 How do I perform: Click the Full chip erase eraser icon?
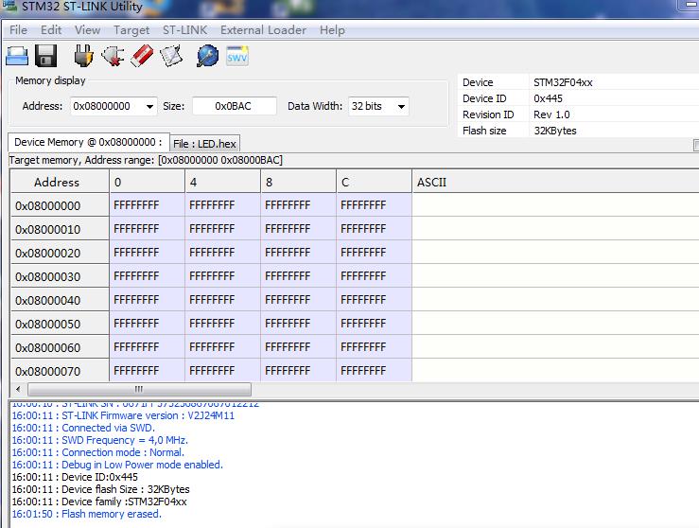click(x=141, y=56)
